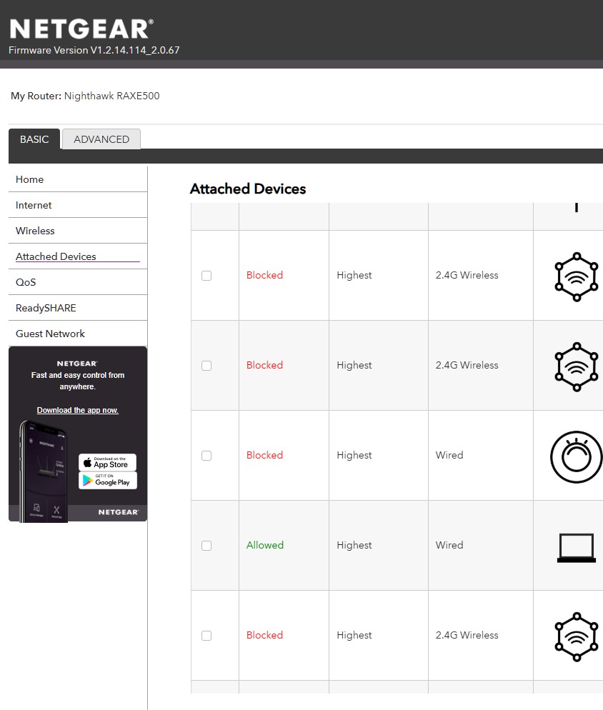The height and width of the screenshot is (710, 603).
Task: Tick the checkbox of the first Blocked wireless device
Action: tap(206, 276)
